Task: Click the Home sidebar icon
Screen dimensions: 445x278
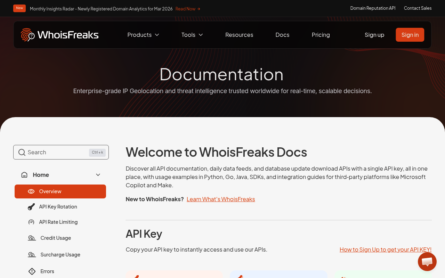Action: pos(24,175)
